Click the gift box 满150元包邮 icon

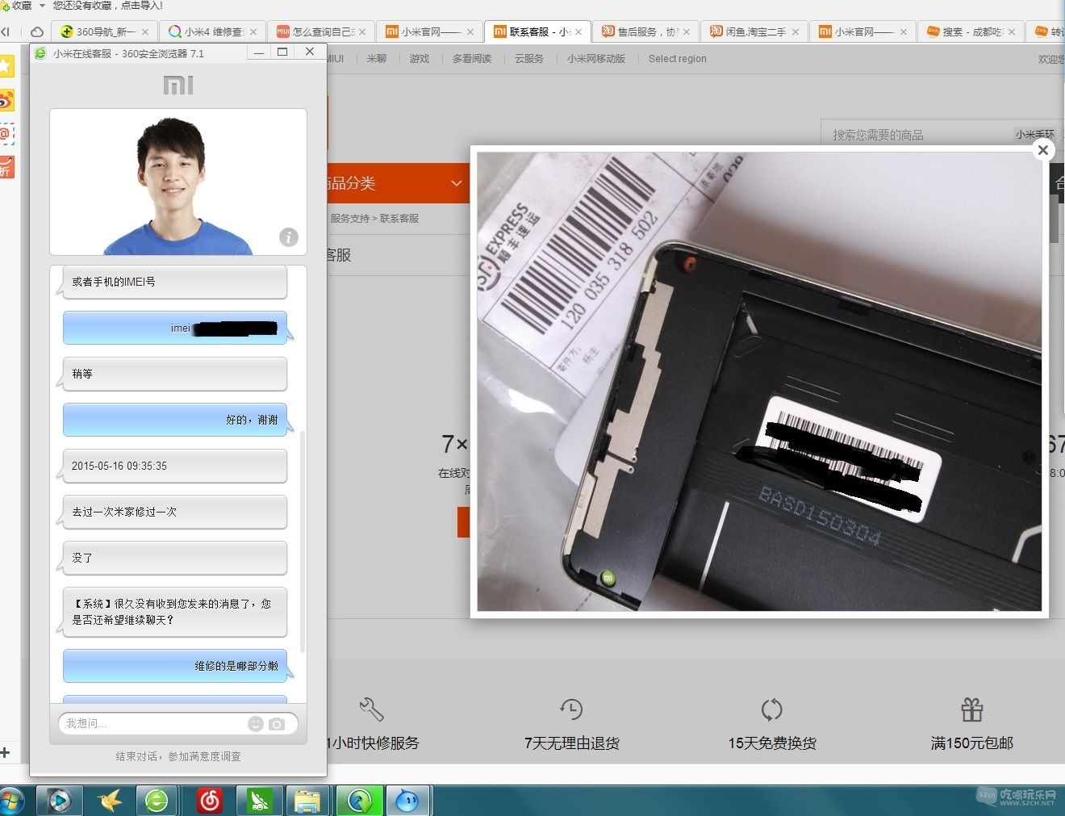(972, 709)
